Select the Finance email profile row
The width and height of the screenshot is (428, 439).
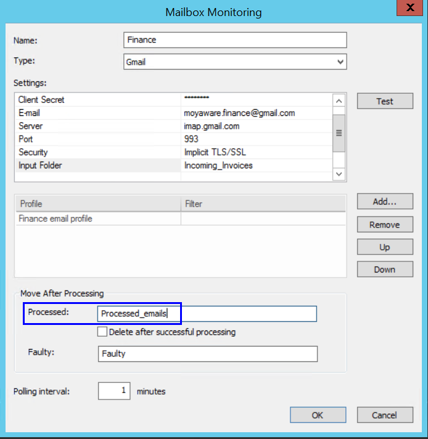99,219
